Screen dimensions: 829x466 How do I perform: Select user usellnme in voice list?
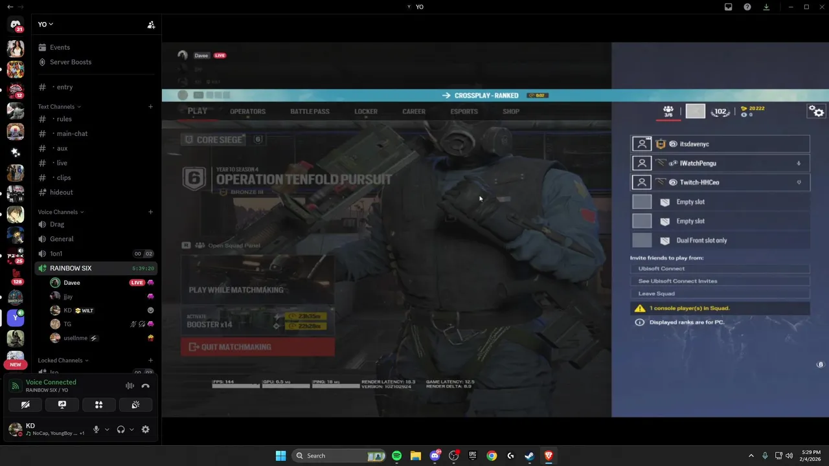pos(102,338)
